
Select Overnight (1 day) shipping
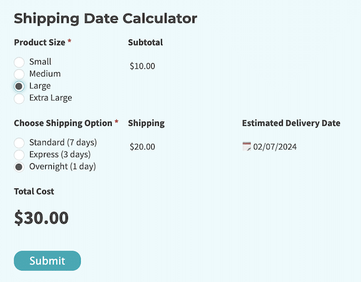coord(19,167)
